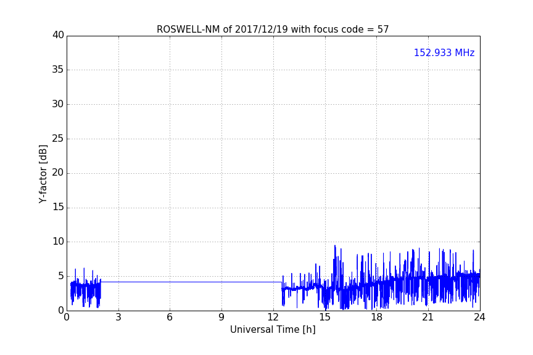The image size is (533, 355).
Task: Click the Y-factor [dB] axis label
Action: point(43,174)
